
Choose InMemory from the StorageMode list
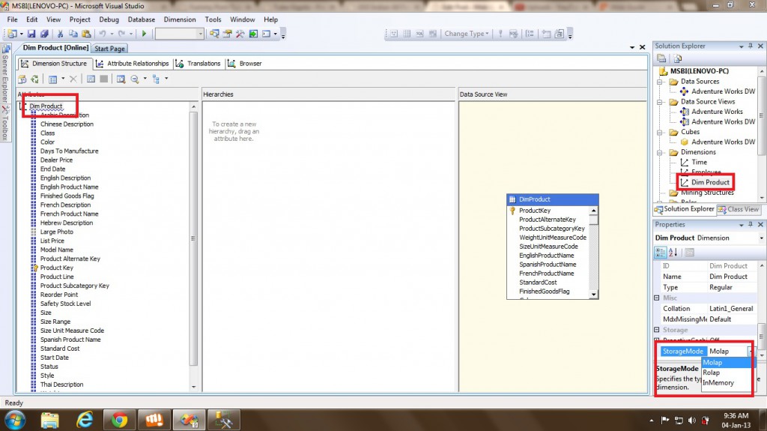pyautogui.click(x=718, y=383)
